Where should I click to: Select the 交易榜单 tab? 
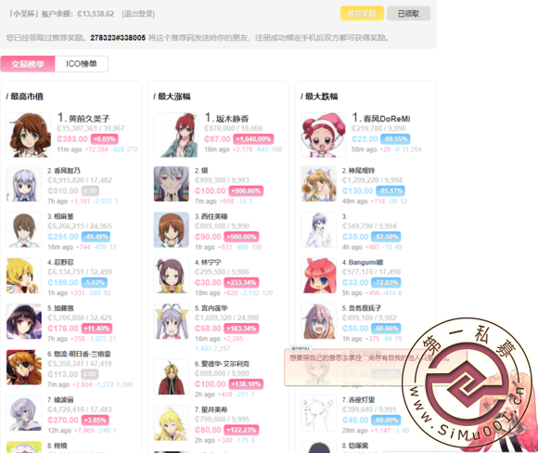coord(28,64)
